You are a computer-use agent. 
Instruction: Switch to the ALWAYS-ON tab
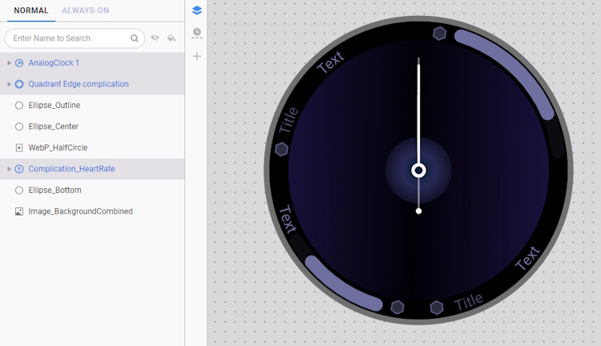[x=86, y=10]
